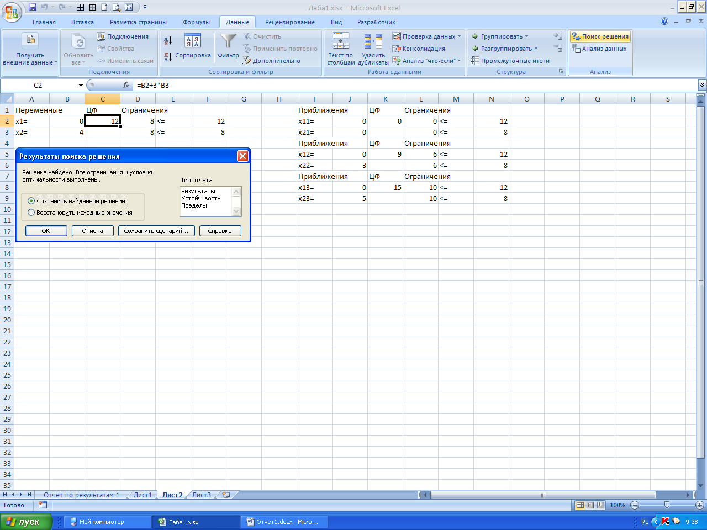
Task: Open Отчет по результатам 1 sheet tab
Action: click(x=81, y=495)
